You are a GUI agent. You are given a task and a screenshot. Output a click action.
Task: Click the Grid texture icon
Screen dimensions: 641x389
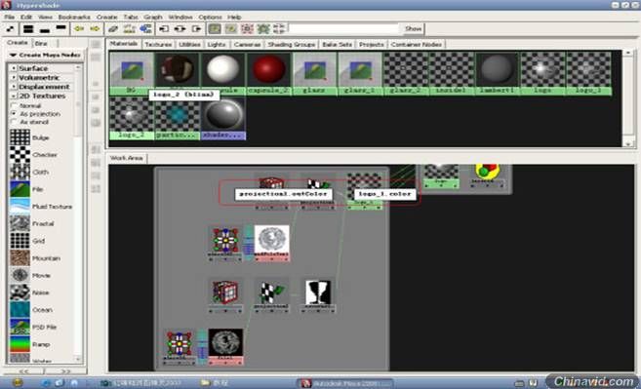pos(20,241)
